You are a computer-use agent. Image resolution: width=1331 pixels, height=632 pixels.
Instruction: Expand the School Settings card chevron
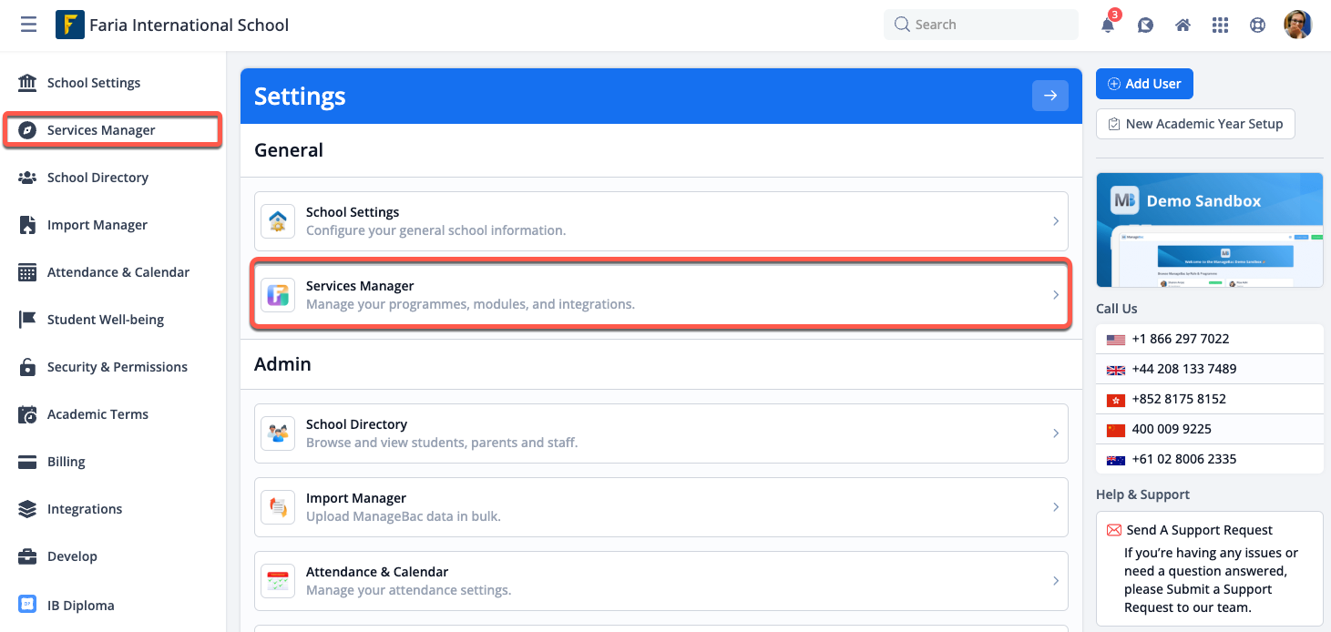pos(1056,221)
